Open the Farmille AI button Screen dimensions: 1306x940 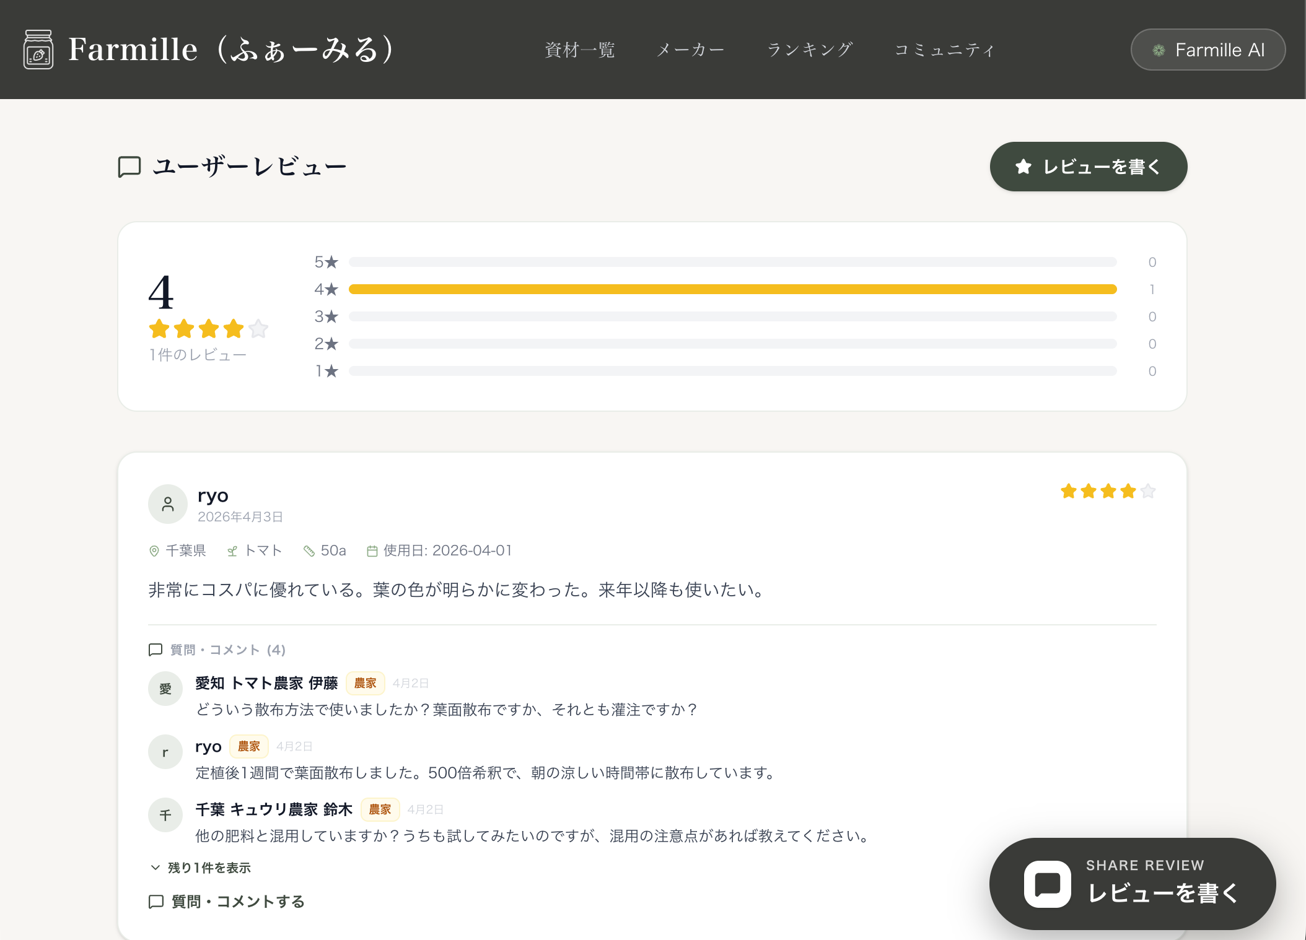coord(1207,50)
